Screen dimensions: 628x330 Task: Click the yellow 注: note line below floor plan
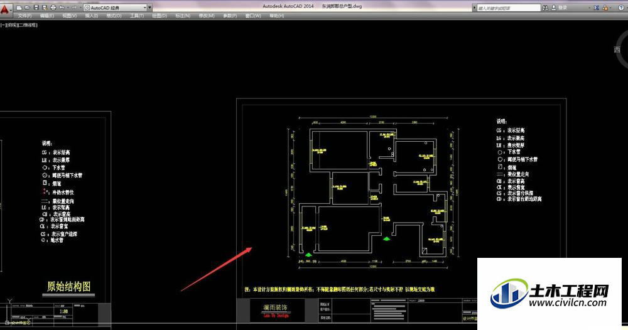(340, 289)
